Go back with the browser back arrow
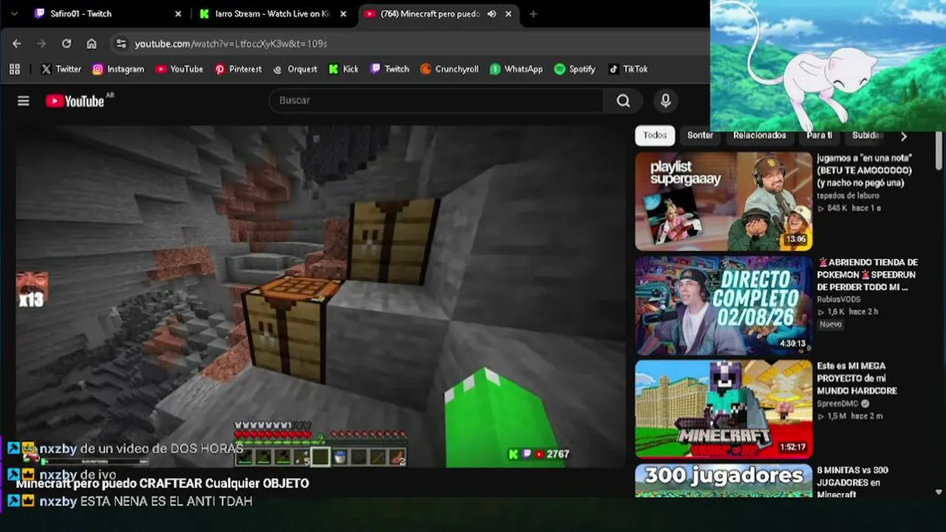Viewport: 946px width, 532px height. (x=17, y=44)
